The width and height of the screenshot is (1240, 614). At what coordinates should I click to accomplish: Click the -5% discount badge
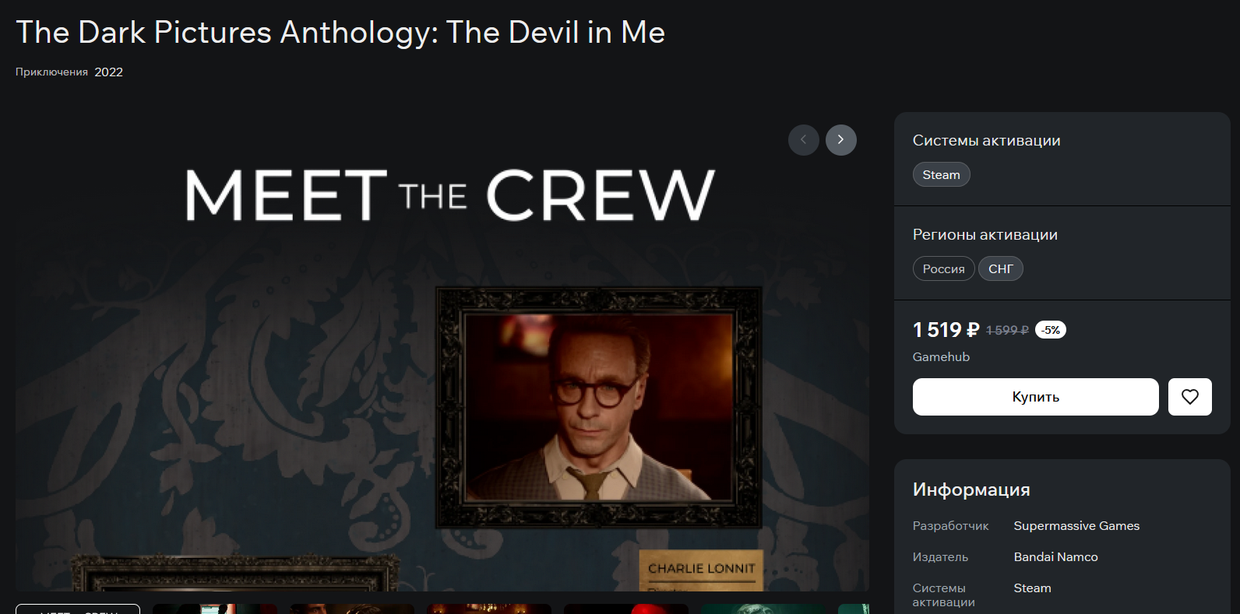point(1050,330)
